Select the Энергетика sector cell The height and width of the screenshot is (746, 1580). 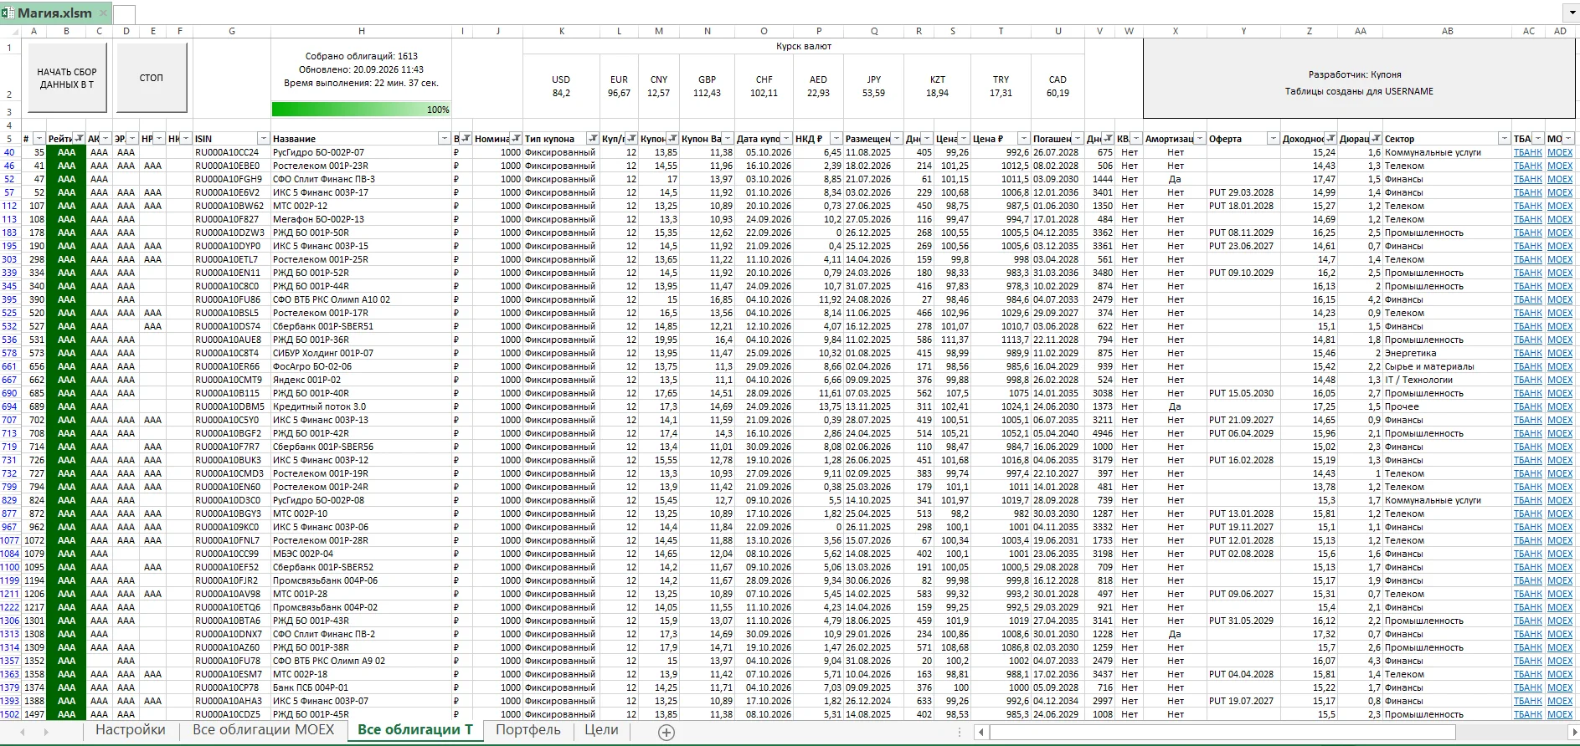pyautogui.click(x=1447, y=353)
